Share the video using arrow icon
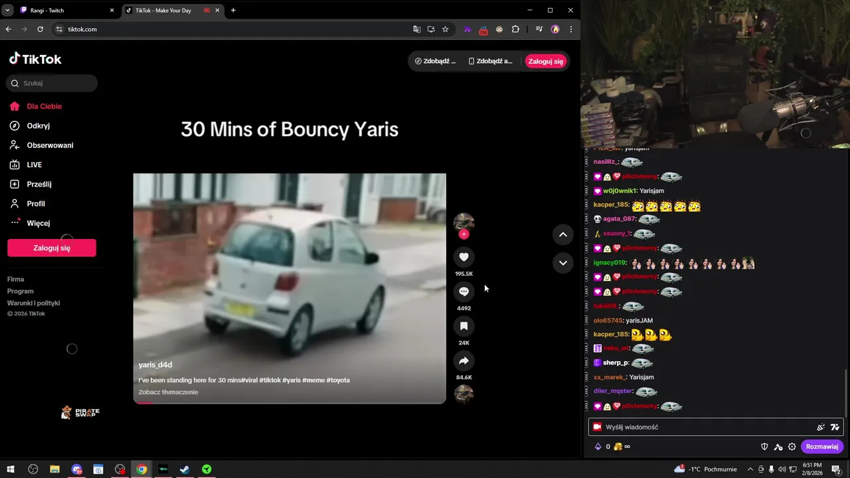Image resolution: width=850 pixels, height=478 pixels. (x=464, y=360)
